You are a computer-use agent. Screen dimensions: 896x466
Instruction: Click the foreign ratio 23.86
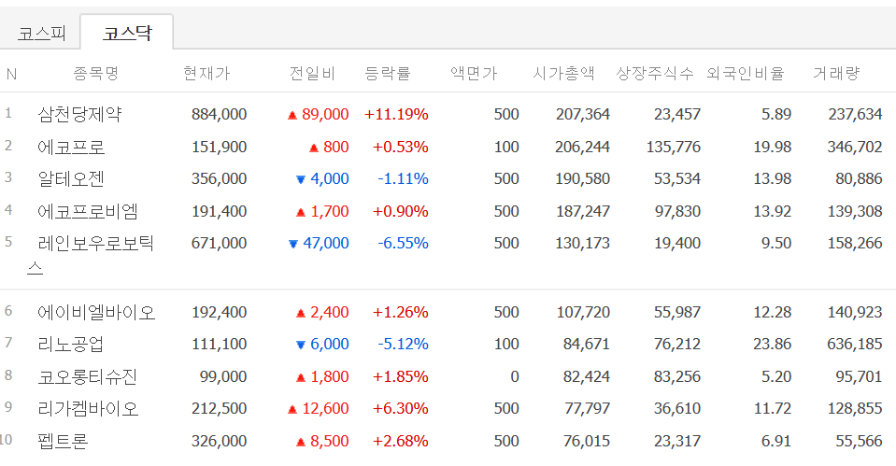773,344
